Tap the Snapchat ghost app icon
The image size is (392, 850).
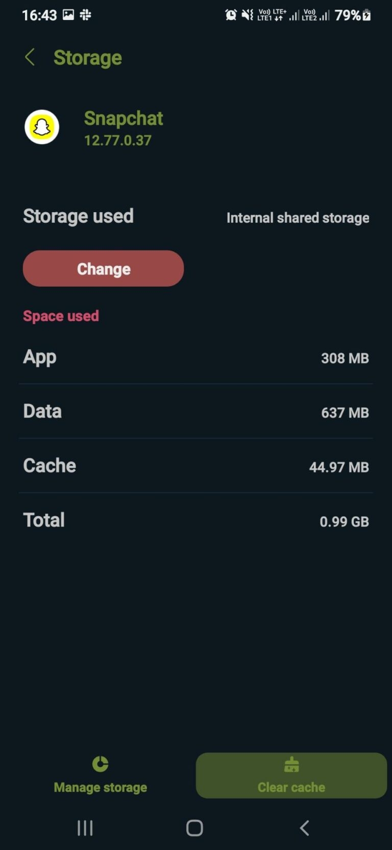coord(42,127)
